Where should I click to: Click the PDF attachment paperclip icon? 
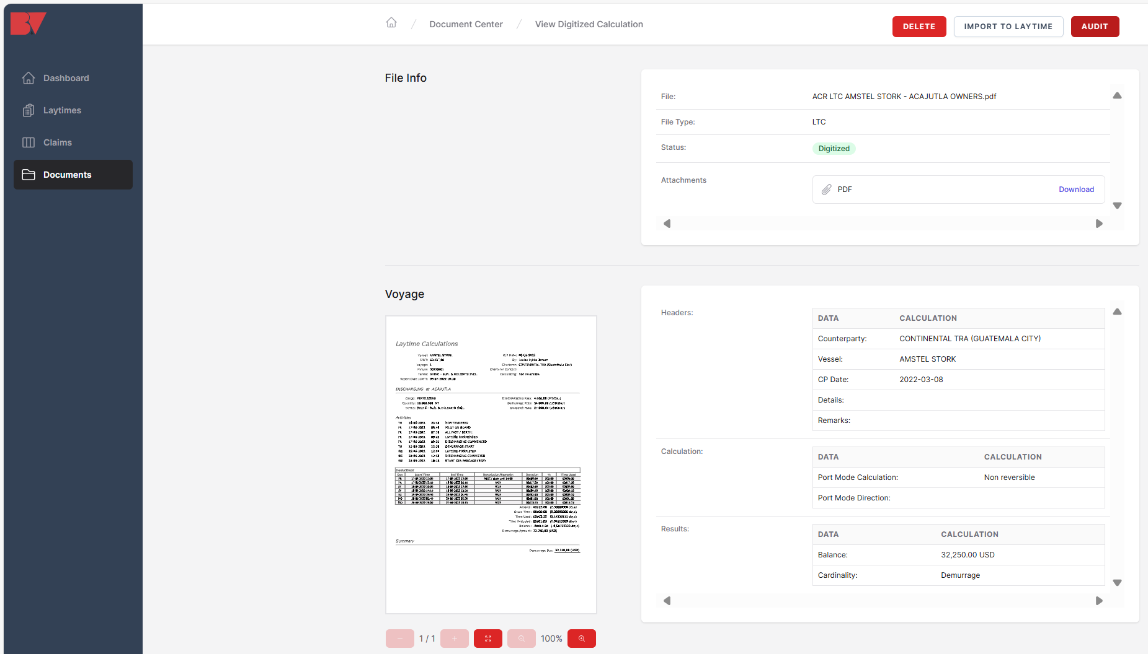(x=827, y=190)
